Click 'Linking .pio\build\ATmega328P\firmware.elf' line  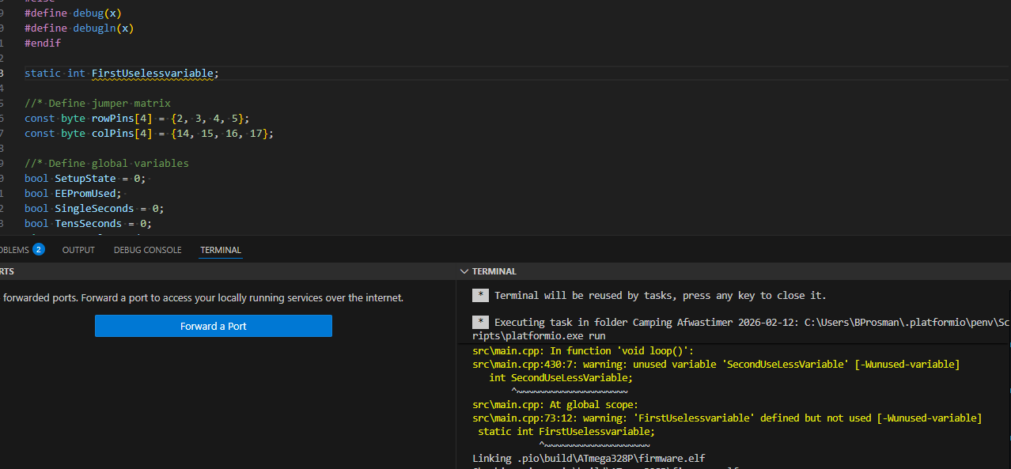[589, 458]
